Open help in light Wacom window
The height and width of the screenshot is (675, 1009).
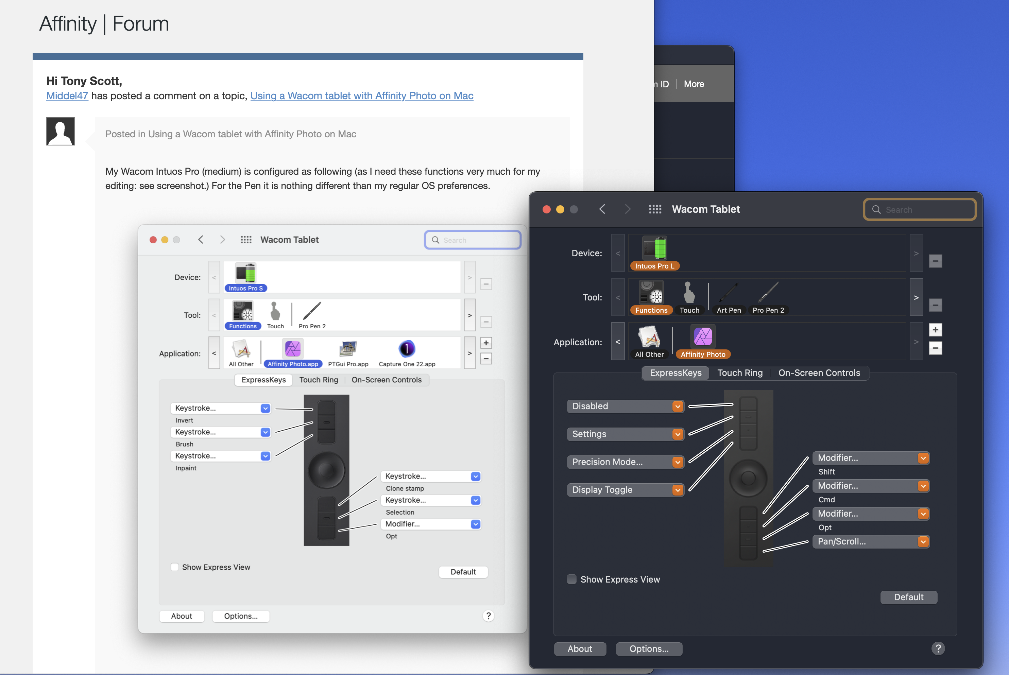[x=488, y=616]
